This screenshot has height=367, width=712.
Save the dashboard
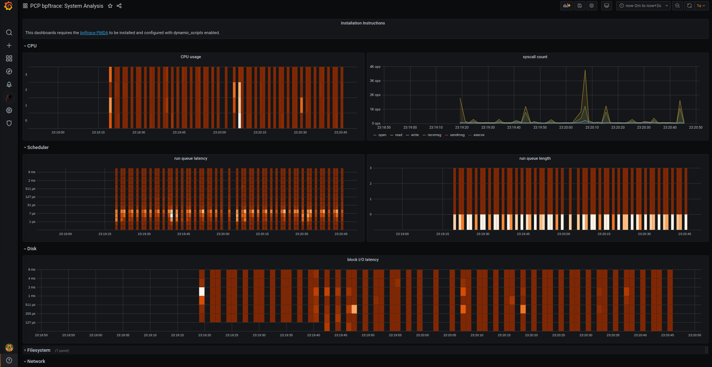point(579,6)
